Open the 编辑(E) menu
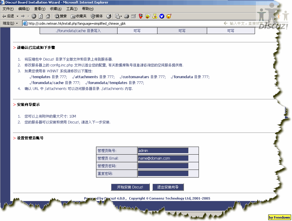The height and width of the screenshot is (221, 292). coord(24,9)
